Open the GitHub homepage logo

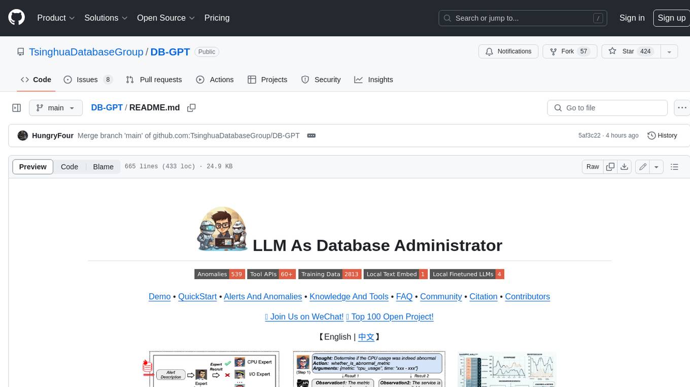(x=16, y=18)
